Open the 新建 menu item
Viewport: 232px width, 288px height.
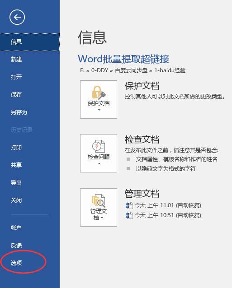coord(29,59)
